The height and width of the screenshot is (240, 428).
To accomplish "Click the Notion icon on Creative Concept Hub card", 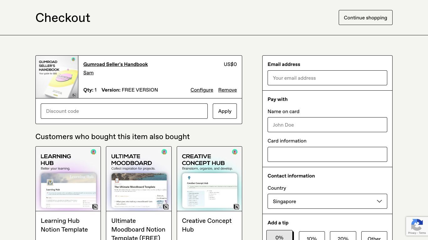I will point(237,207).
